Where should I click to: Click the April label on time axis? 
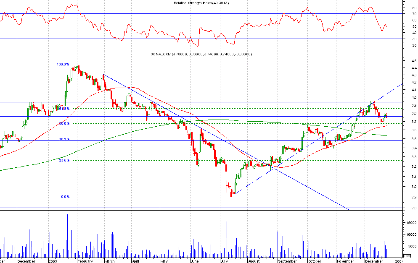coord(135,261)
